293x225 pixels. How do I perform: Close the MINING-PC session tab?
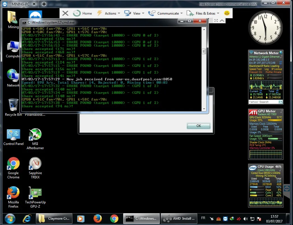coord(34,4)
